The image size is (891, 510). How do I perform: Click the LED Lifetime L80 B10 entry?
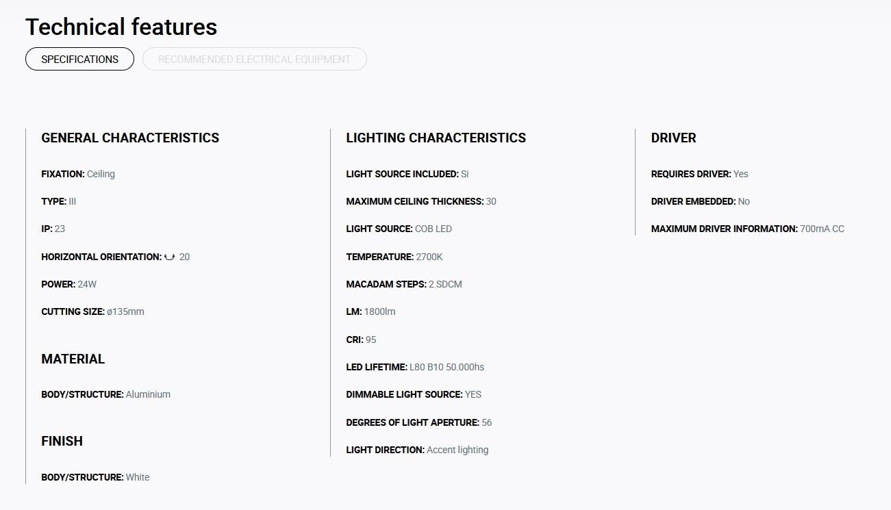pos(415,367)
